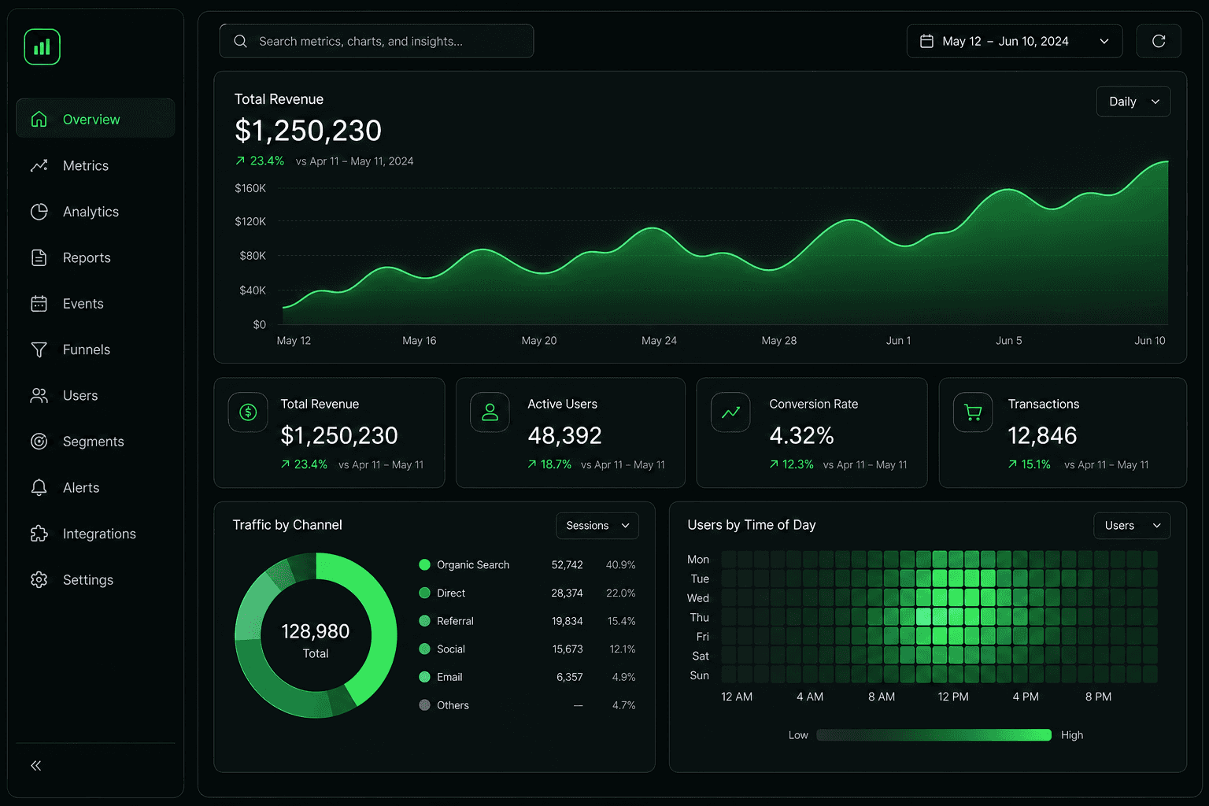
Task: Click the Direct legend color dot
Action: 424,593
